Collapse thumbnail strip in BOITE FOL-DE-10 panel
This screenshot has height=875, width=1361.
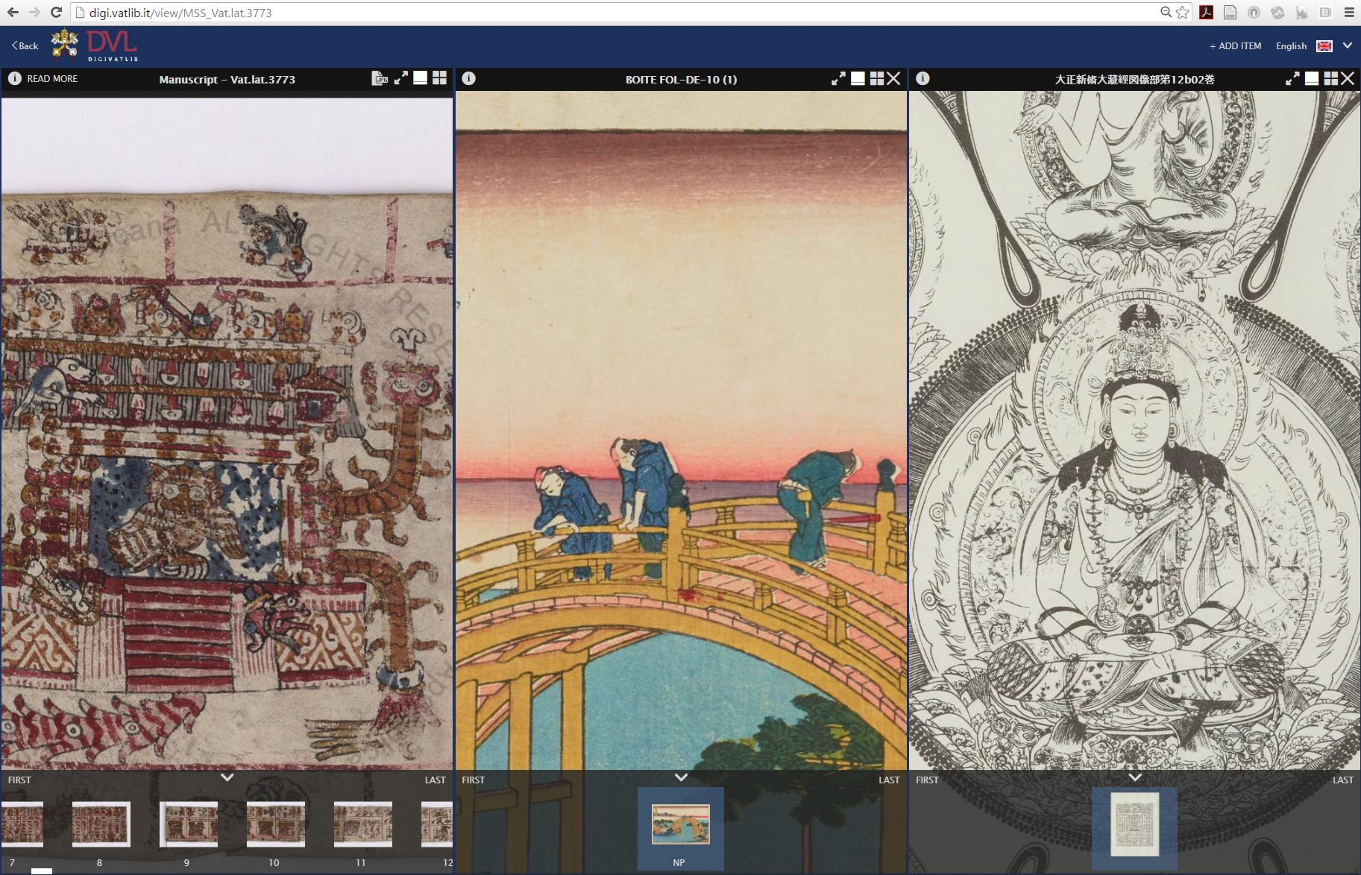click(x=681, y=777)
